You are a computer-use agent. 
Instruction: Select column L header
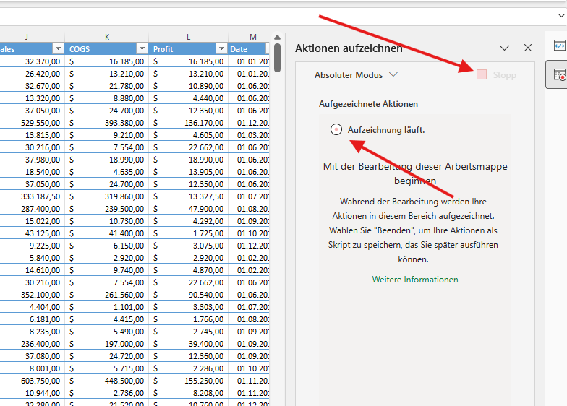point(188,37)
